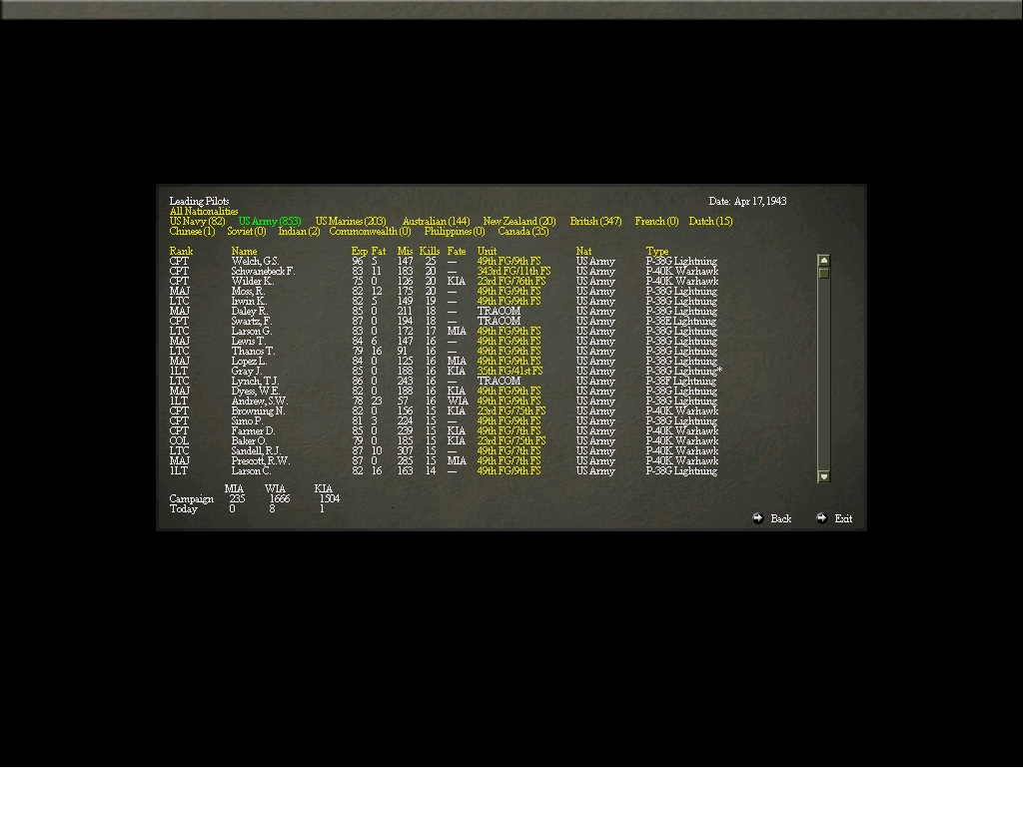Click the pilot list scrollbar thumb
This screenshot has height=814, width=1023.
pos(824,273)
